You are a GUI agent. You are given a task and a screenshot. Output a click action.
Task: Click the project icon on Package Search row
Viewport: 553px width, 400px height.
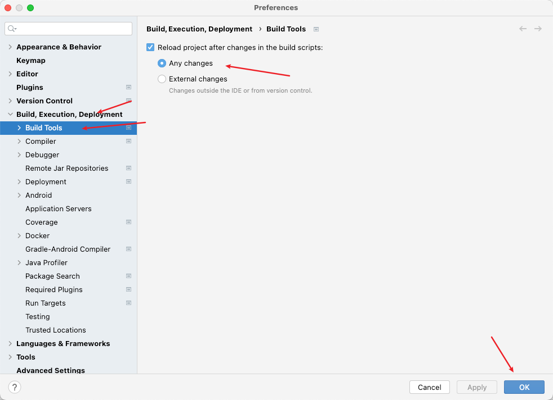[129, 276]
